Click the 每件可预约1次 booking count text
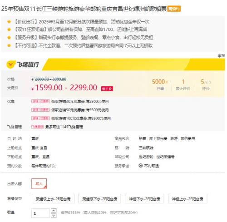227x222 pixels. click(x=44, y=166)
